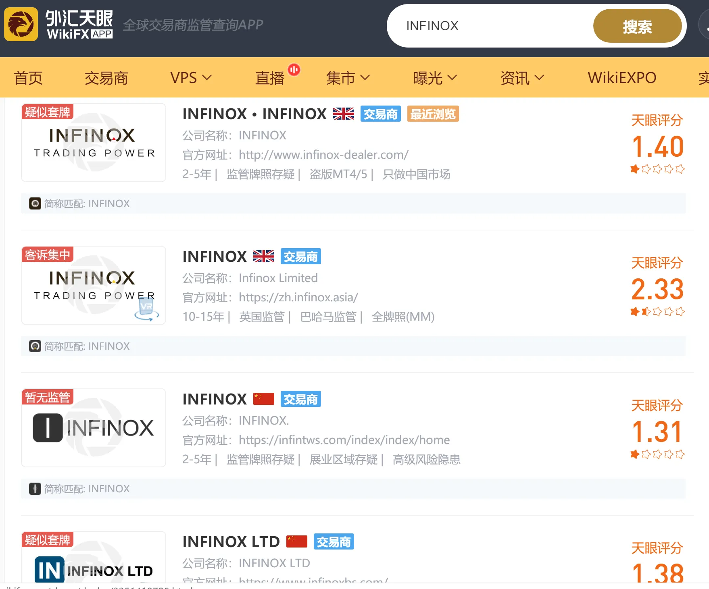Click the 搜索 search button
Image resolution: width=709 pixels, height=589 pixels.
(638, 26)
